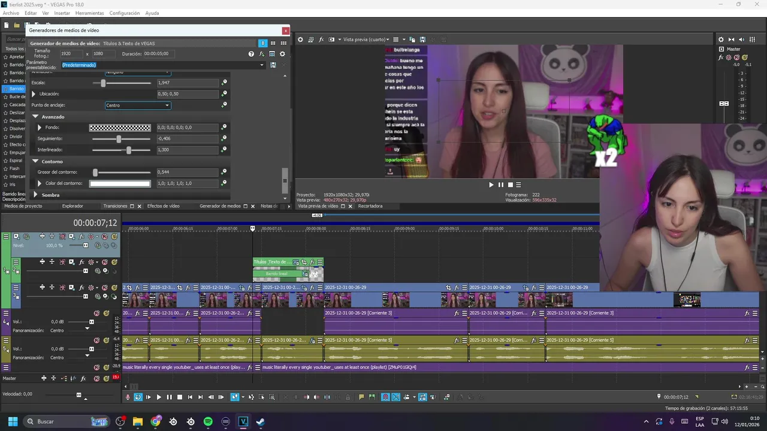Toggle split screen view in preview
This screenshot has width=767, height=431.
pyautogui.click(x=332, y=40)
